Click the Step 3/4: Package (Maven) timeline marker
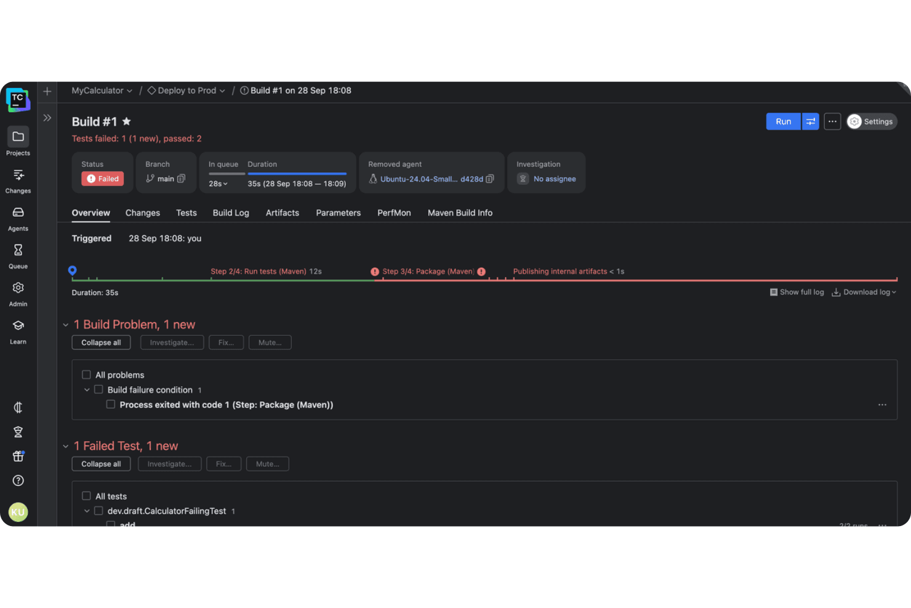This screenshot has width=911, height=608. pyautogui.click(x=428, y=271)
